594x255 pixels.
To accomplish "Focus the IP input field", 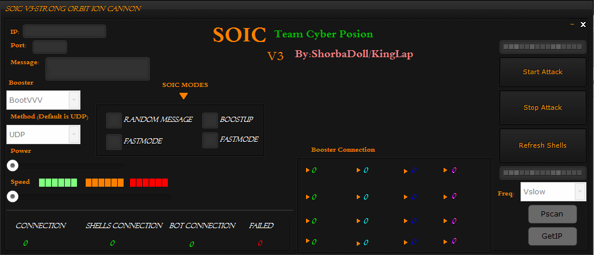I will tap(64, 31).
